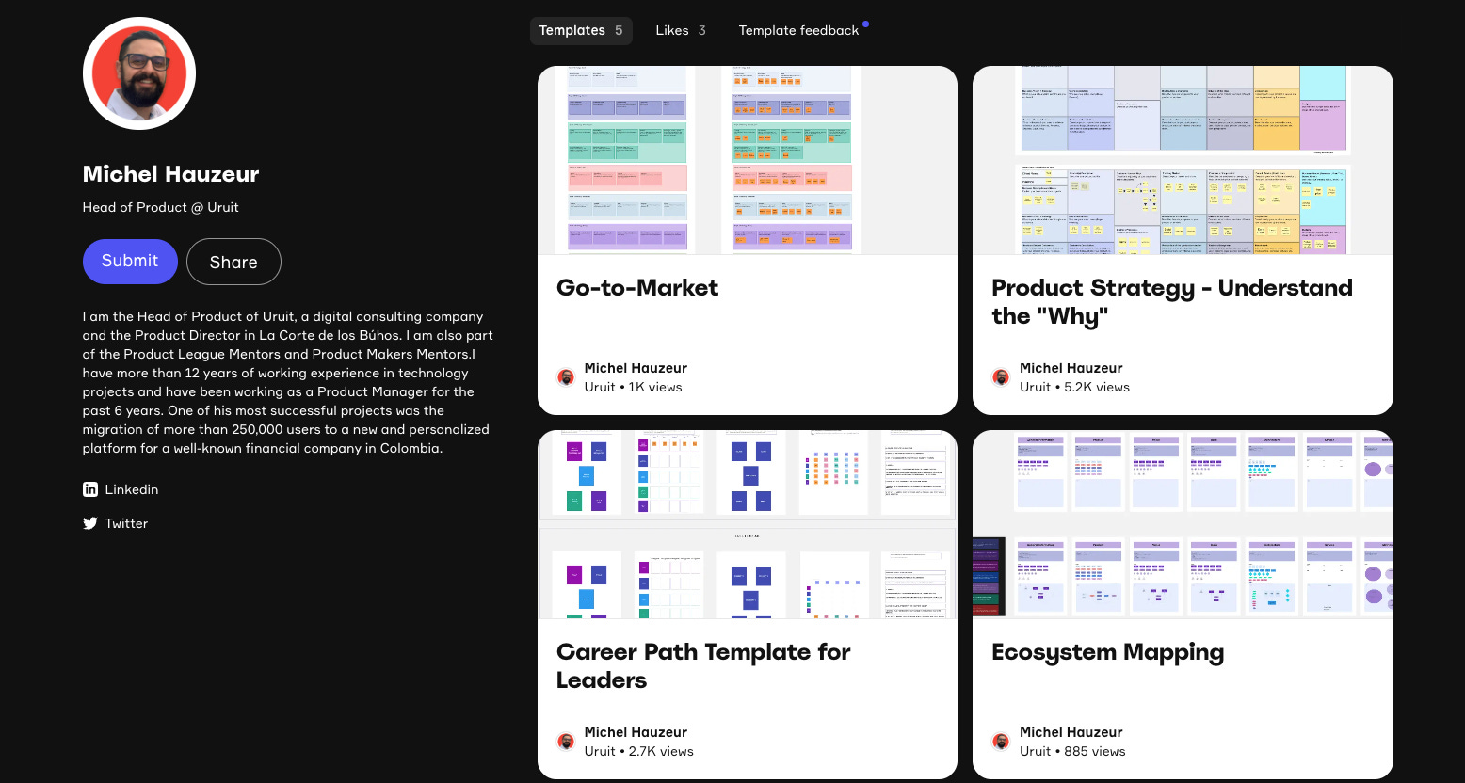Viewport: 1465px width, 783px height.
Task: Click the Product Strategy preview thumbnail
Action: pos(1183,160)
